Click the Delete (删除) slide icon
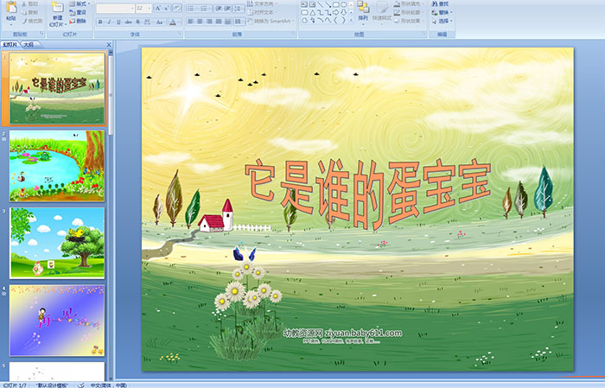Viewport: 605px width, 388px height. click(x=72, y=21)
